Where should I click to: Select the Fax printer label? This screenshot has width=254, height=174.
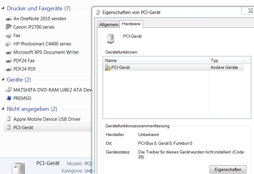(x=17, y=35)
